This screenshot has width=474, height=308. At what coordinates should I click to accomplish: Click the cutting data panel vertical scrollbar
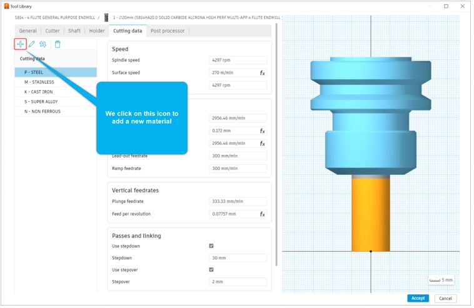coord(276,145)
